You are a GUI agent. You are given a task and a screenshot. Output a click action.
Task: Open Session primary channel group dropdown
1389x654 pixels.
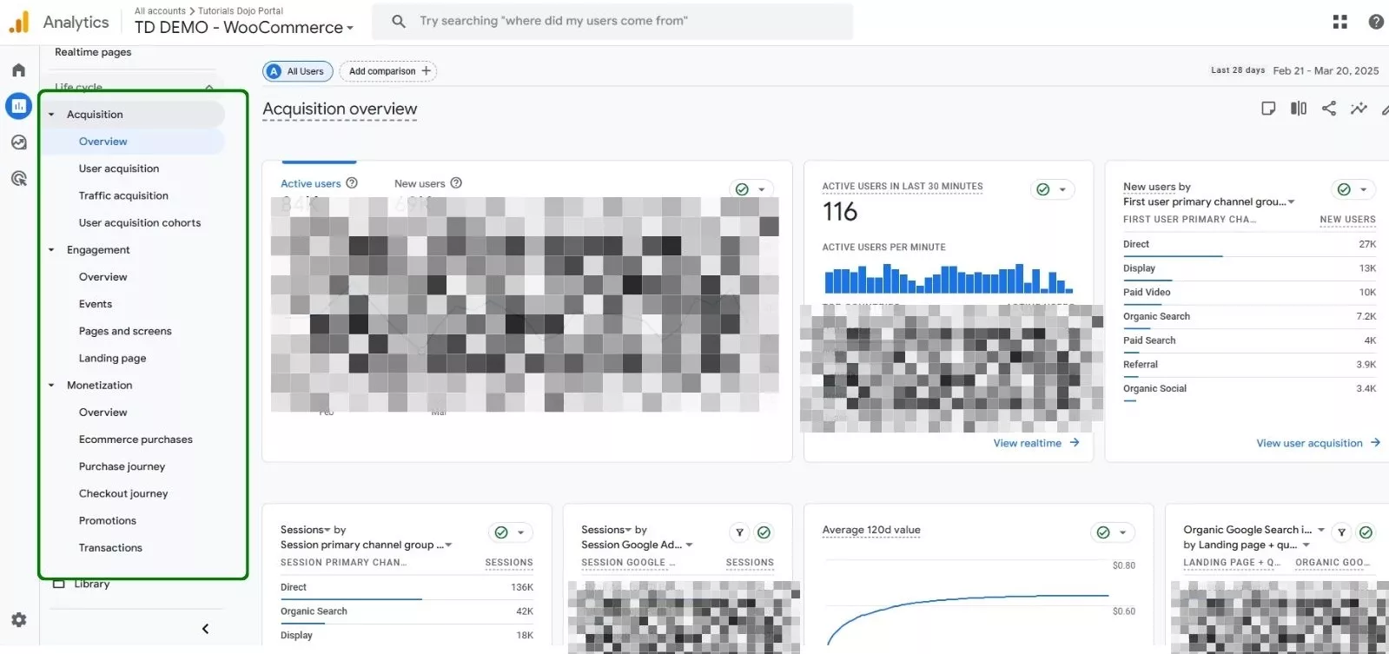coord(366,545)
